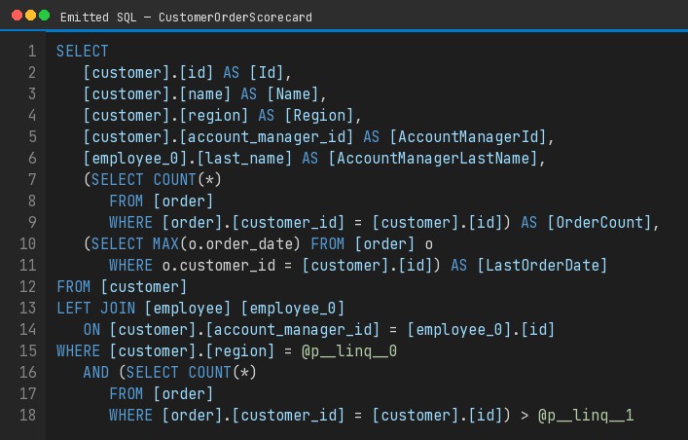
Task: Click the SELECT keyword on line 1
Action: tap(83, 51)
